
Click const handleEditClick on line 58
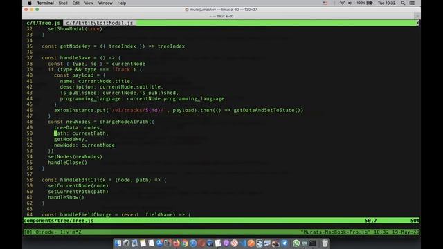tap(73, 180)
